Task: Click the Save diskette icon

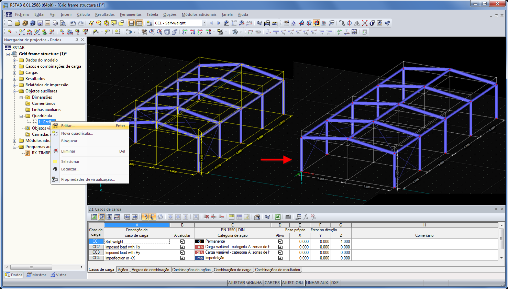Action: click(40, 23)
